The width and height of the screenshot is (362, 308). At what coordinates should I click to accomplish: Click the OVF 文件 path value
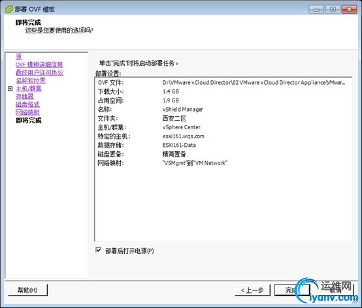pyautogui.click(x=254, y=82)
